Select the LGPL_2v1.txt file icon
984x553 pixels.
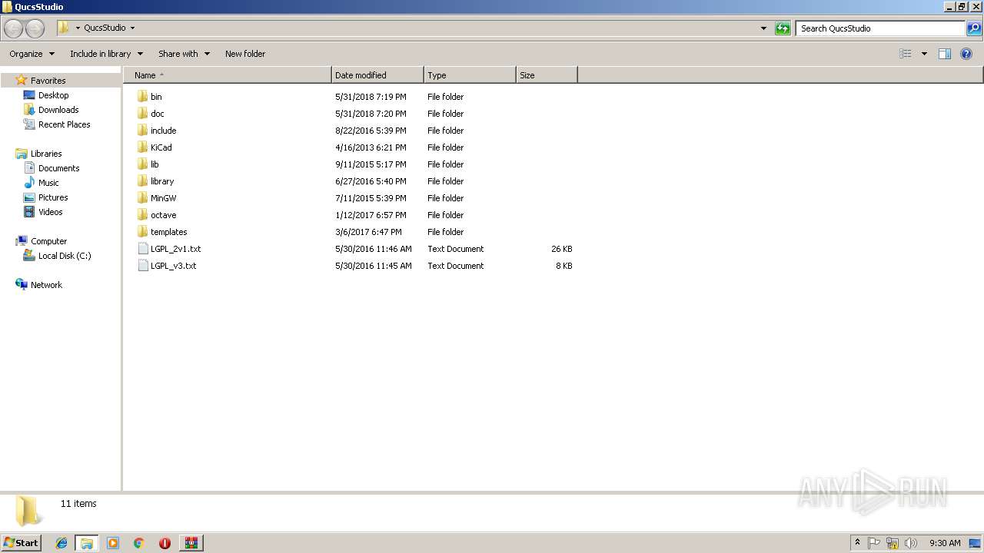pos(142,248)
